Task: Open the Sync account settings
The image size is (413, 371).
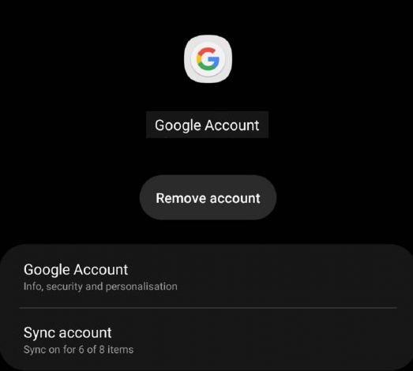Action: pyautogui.click(x=208, y=339)
